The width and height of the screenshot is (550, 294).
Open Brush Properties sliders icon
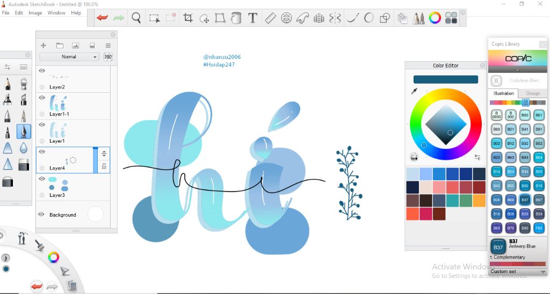(x=8, y=67)
